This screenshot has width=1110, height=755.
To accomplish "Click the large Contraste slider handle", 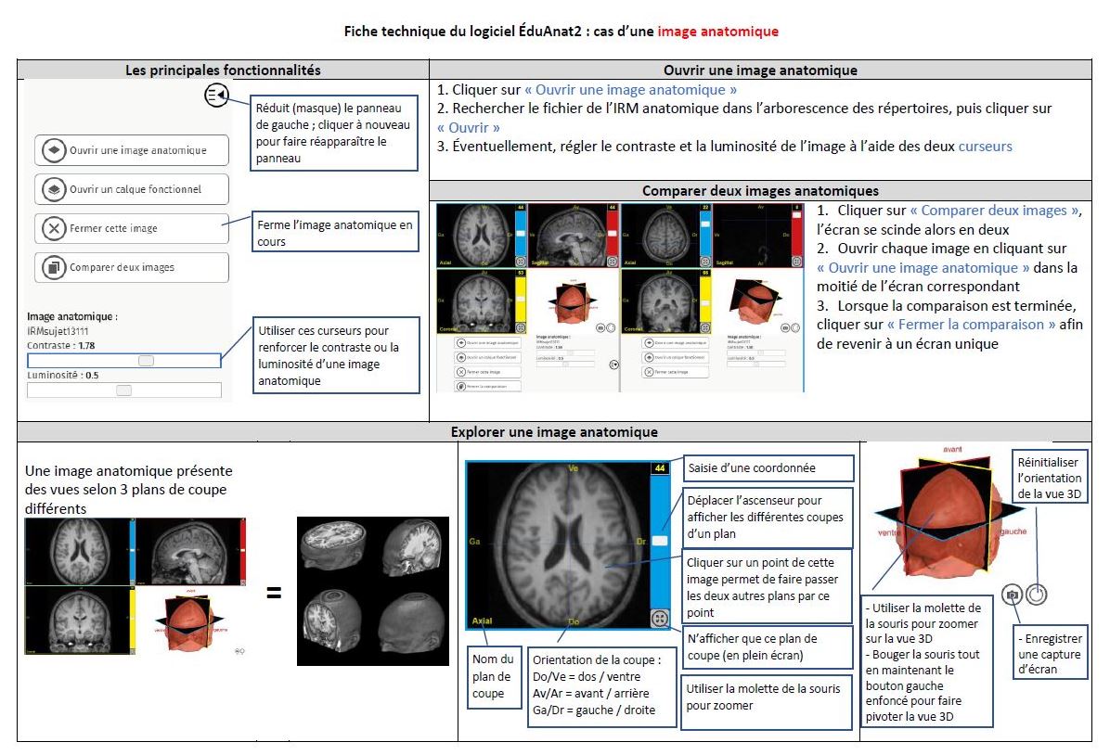I will [x=146, y=360].
